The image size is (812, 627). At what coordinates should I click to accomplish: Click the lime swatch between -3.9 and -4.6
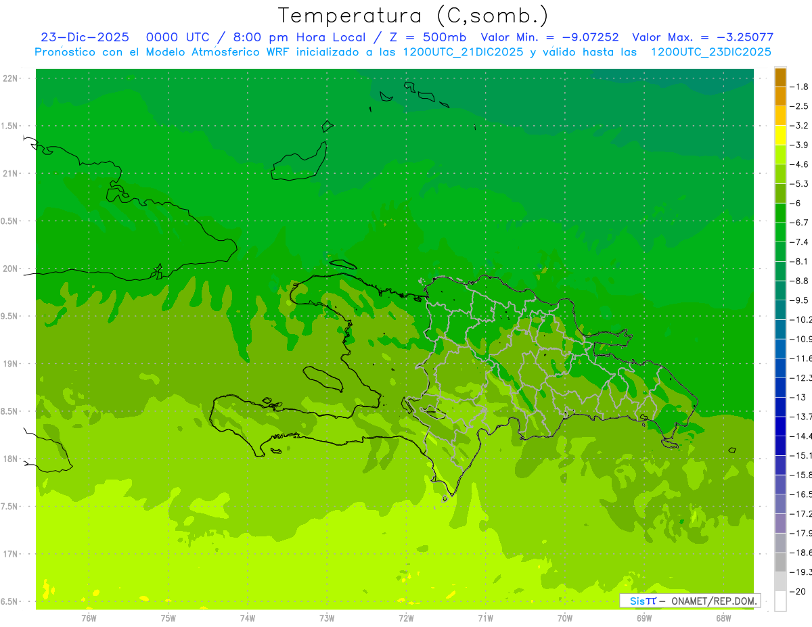point(780,155)
